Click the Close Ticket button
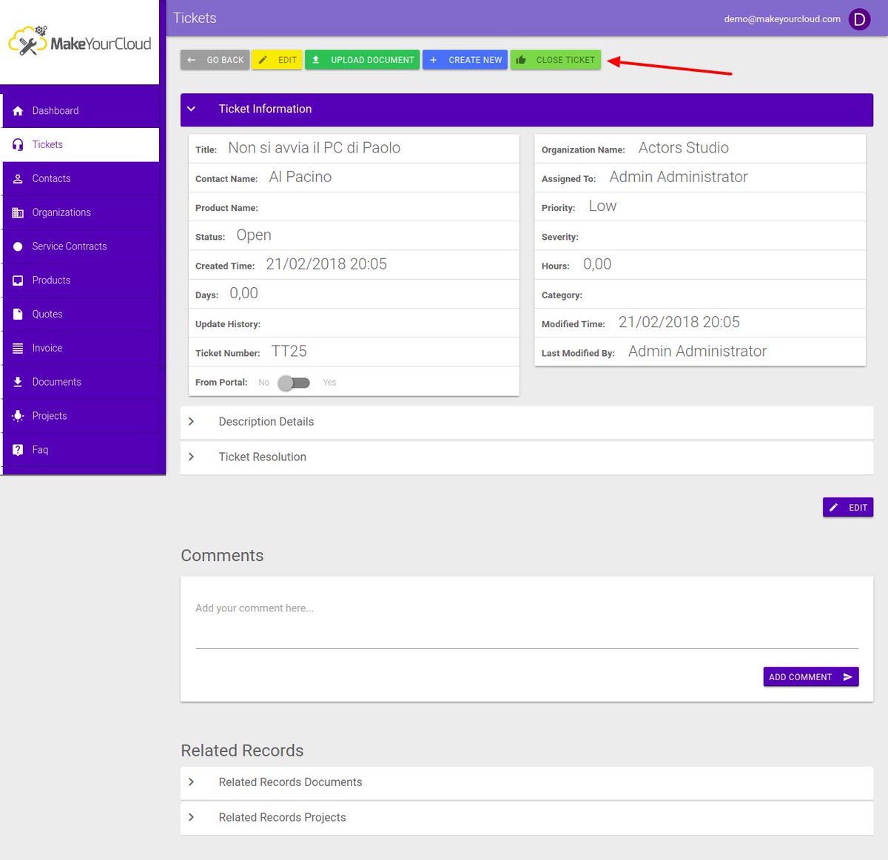Screen dimensions: 888x860 click(x=556, y=60)
